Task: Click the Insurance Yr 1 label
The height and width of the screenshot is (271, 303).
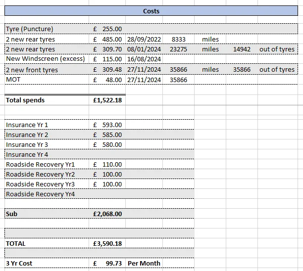Action: [27, 125]
